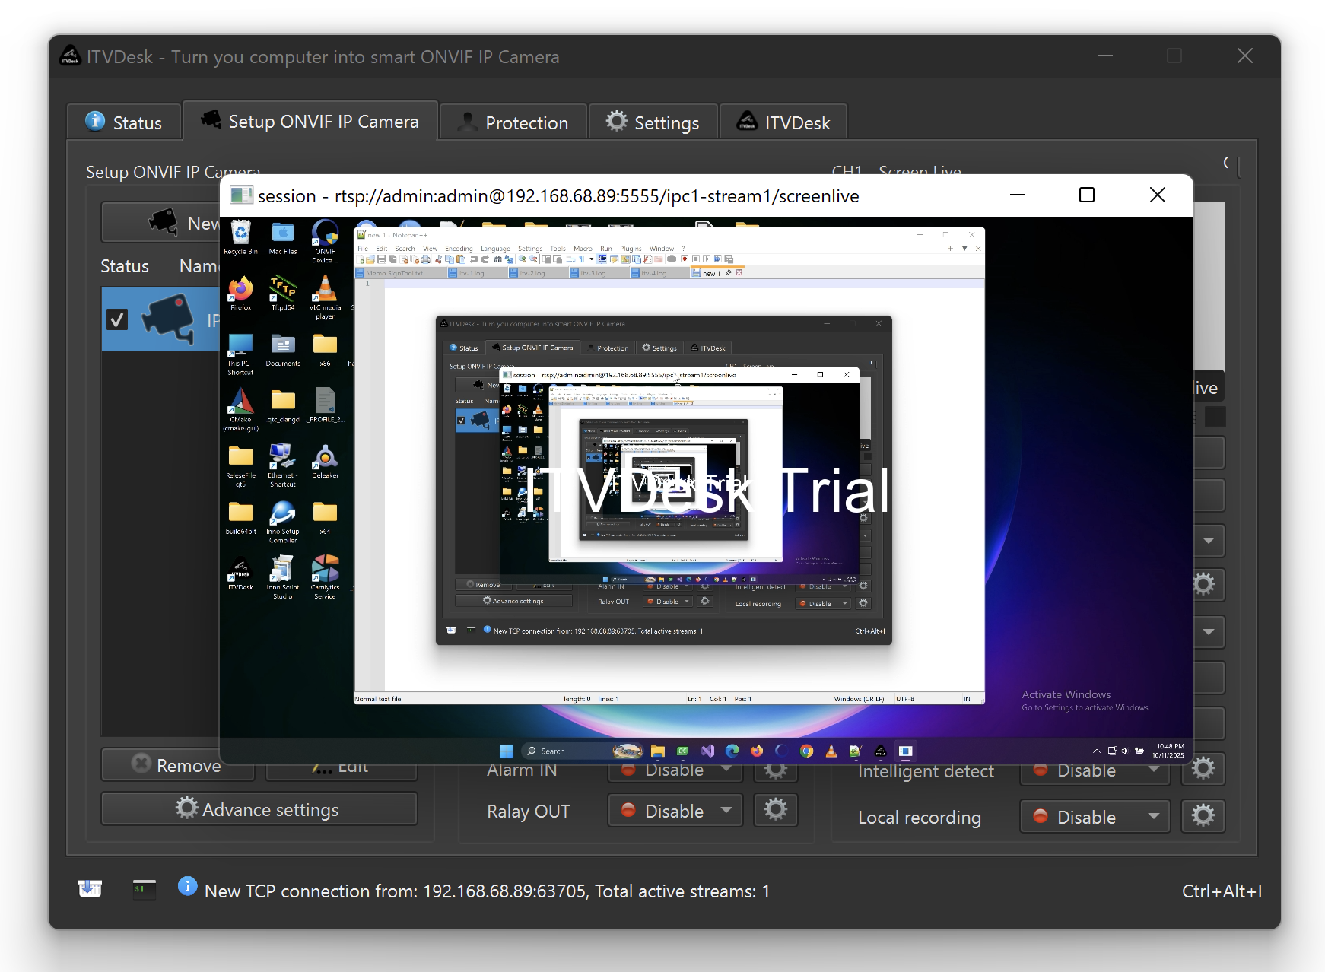This screenshot has width=1325, height=972.
Task: Select the Firefox icon on the streamed taskbar
Action: [757, 751]
